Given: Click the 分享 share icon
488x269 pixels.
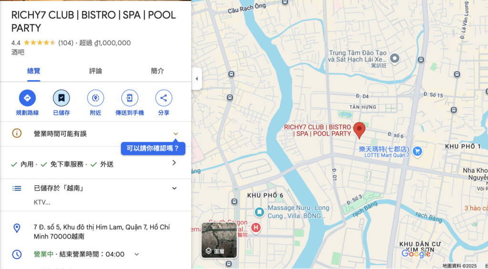Looking at the screenshot, I should 163,98.
